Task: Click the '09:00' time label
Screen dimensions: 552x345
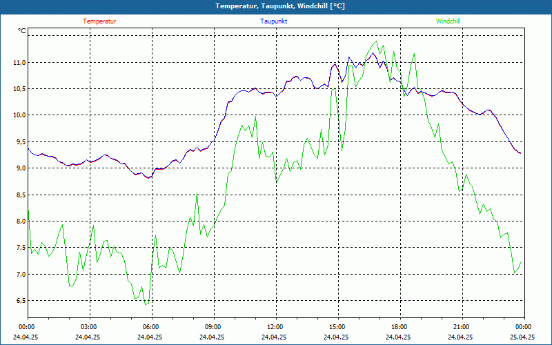Action: tap(213, 327)
